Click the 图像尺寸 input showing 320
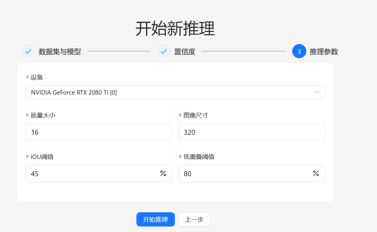 click(251, 132)
